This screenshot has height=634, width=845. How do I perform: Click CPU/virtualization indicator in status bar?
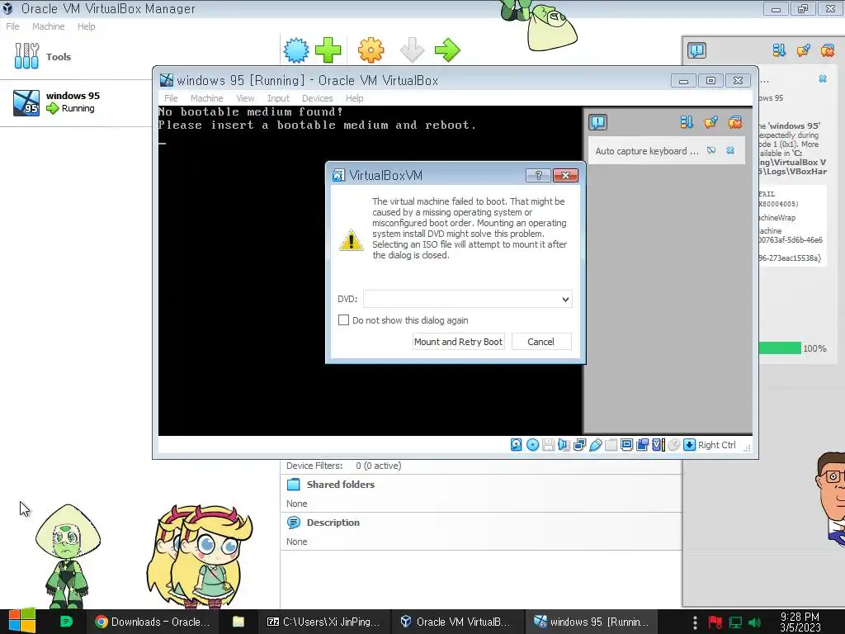point(658,445)
